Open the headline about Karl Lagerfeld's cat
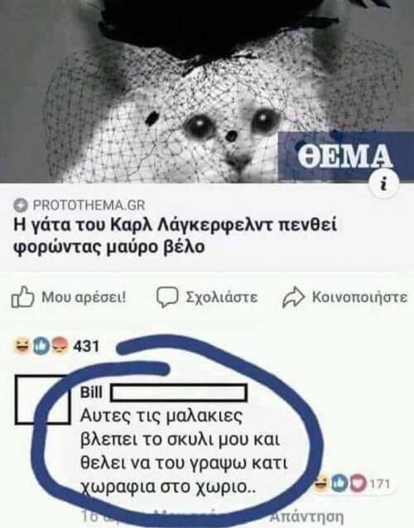Screen dimensions: 414x528 pyautogui.click(x=176, y=236)
